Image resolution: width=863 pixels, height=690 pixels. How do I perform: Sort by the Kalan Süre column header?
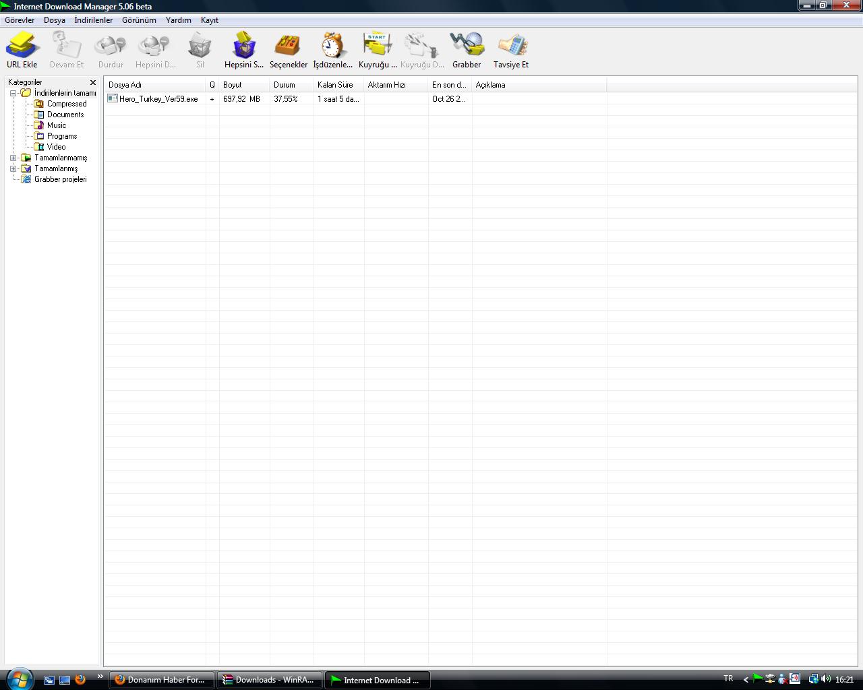pos(339,85)
